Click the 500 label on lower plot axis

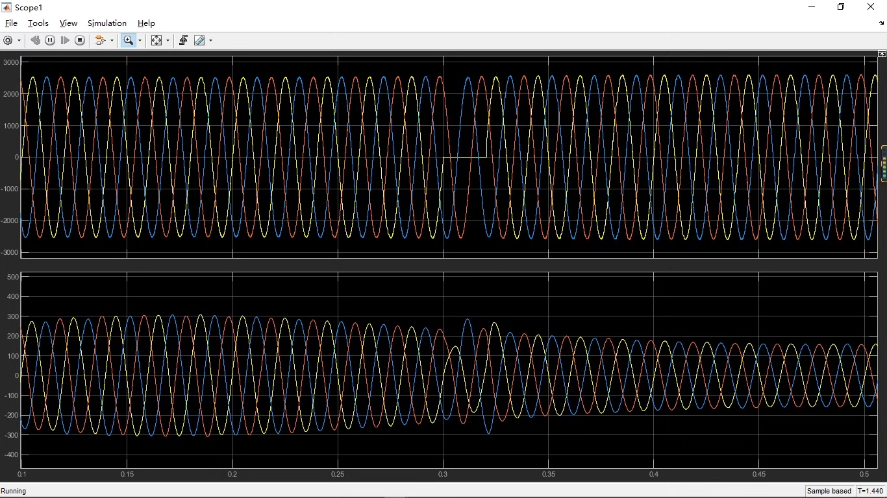point(13,277)
